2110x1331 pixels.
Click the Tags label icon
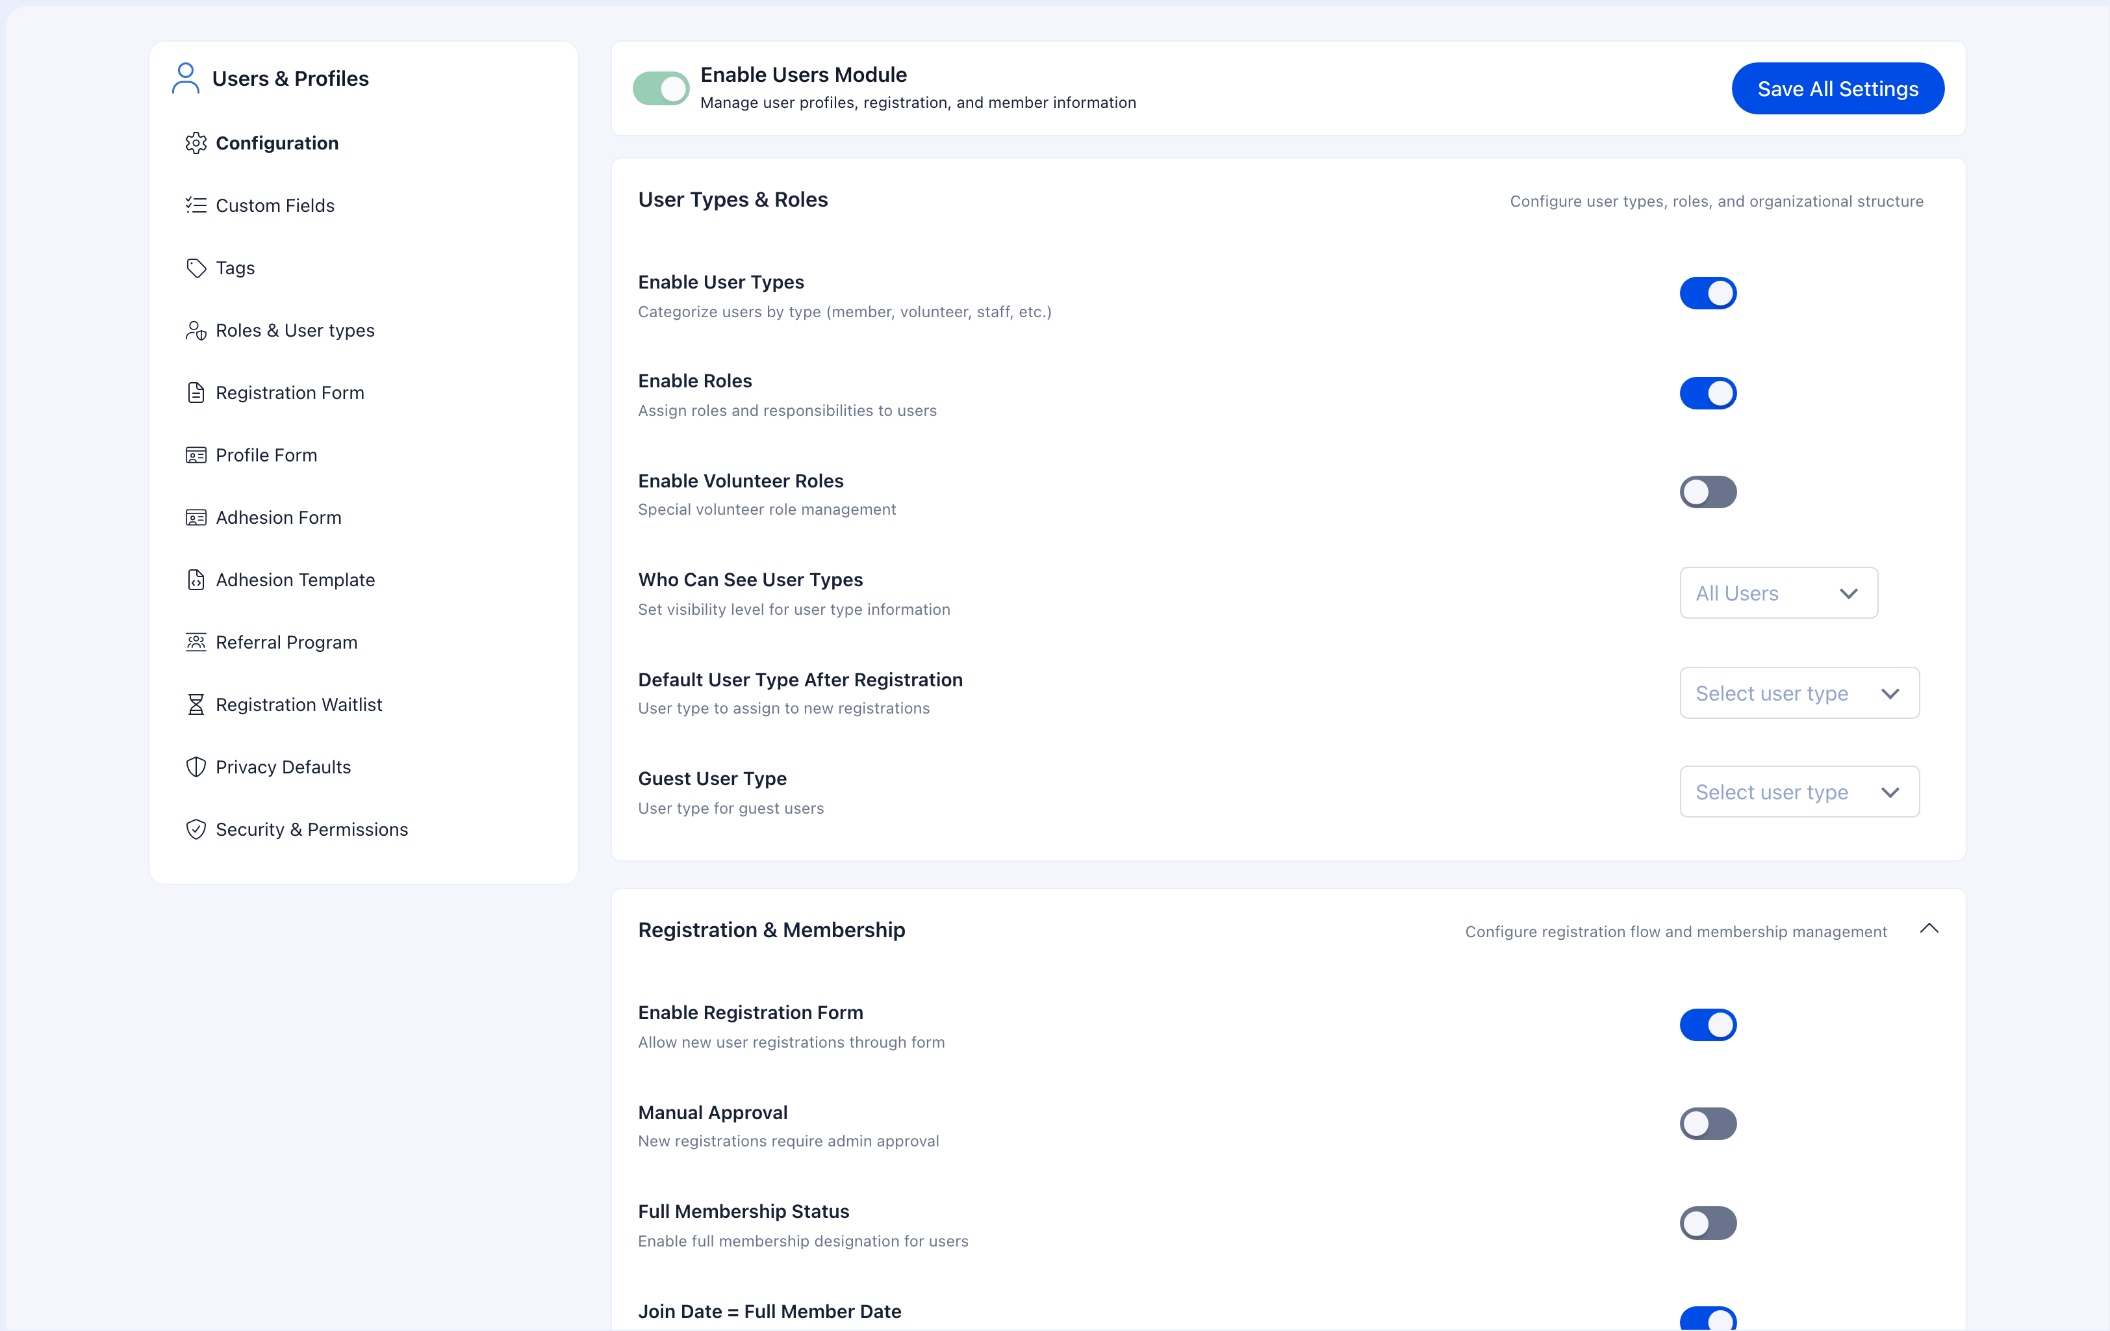(x=196, y=267)
